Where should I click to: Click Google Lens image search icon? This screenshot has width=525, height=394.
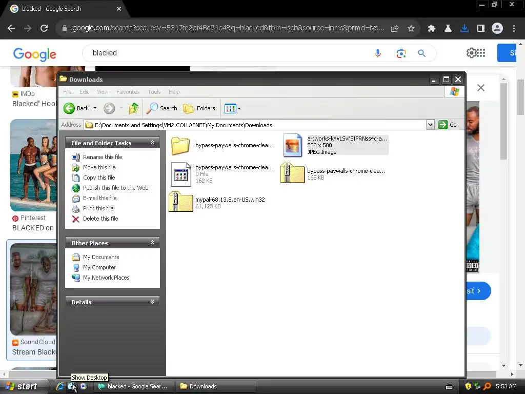401,53
